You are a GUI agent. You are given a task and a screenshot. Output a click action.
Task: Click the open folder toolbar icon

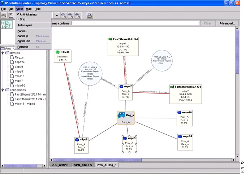click(4, 16)
